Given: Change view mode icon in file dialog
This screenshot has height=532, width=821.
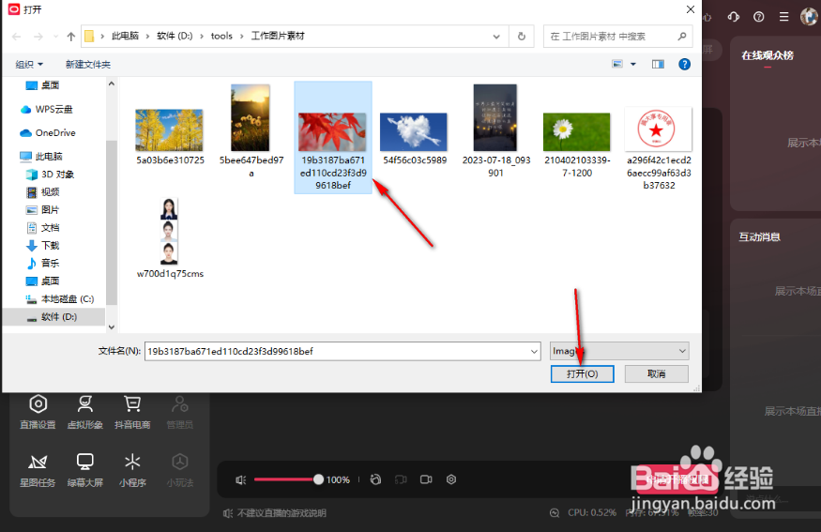Looking at the screenshot, I should 617,64.
